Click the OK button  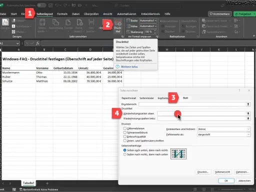(x=226, y=180)
